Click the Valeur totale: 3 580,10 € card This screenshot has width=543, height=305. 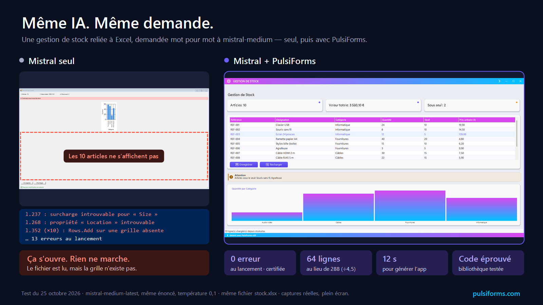pyautogui.click(x=373, y=105)
